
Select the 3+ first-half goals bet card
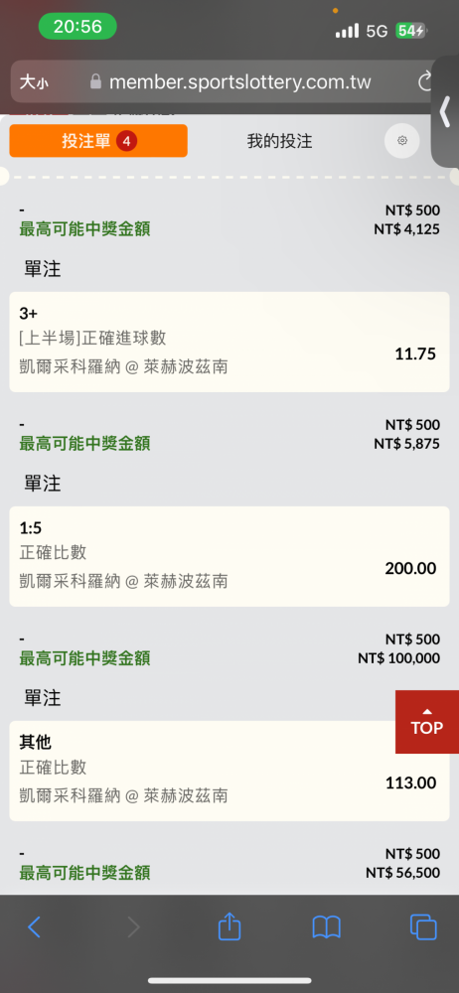pyautogui.click(x=229, y=342)
